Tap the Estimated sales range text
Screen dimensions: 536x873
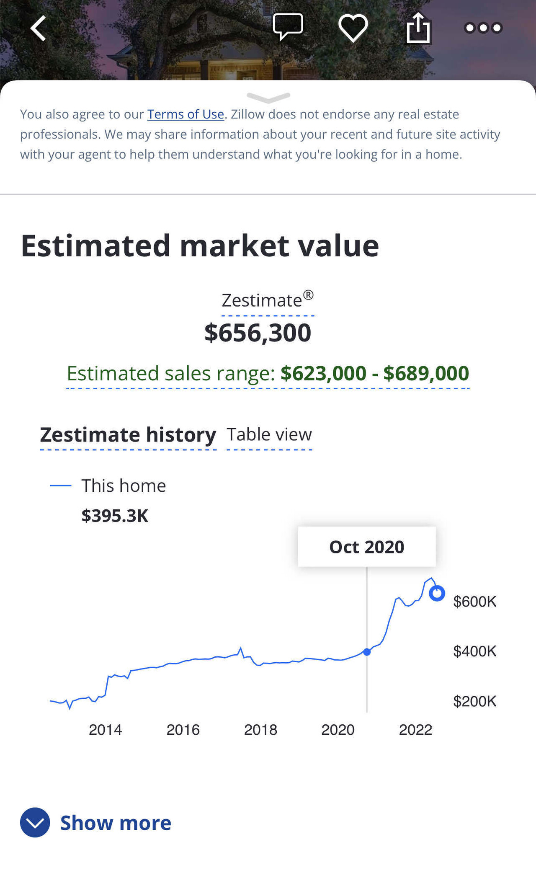click(x=268, y=373)
